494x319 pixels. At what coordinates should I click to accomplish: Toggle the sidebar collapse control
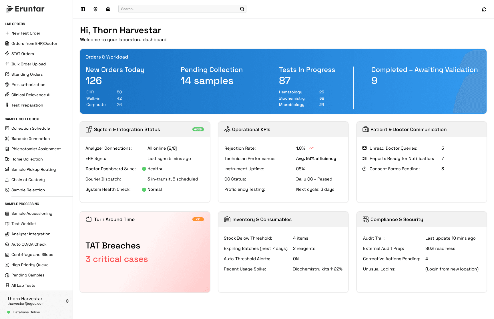[83, 9]
